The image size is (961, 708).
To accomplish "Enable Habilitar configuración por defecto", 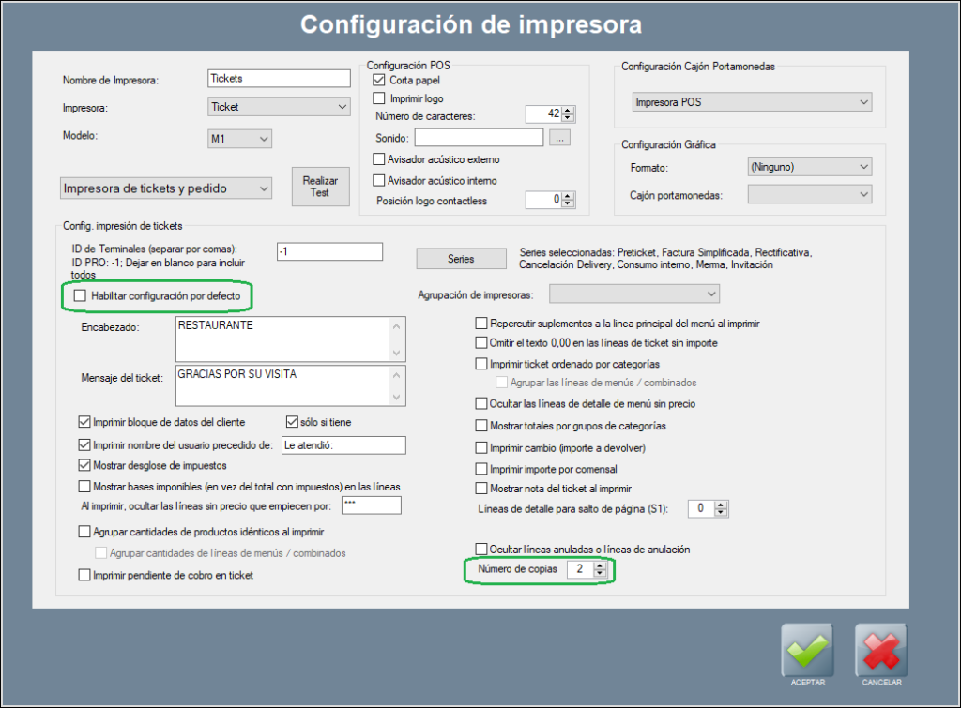I will [80, 296].
